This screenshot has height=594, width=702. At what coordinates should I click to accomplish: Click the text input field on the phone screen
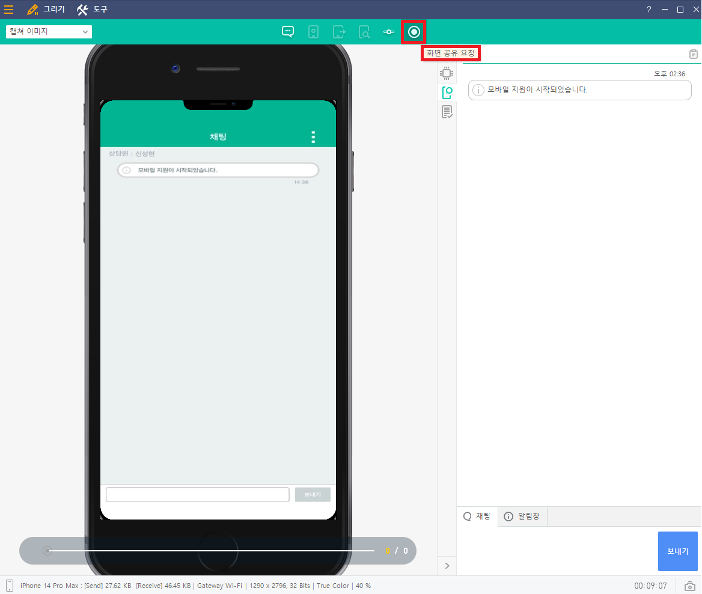197,495
